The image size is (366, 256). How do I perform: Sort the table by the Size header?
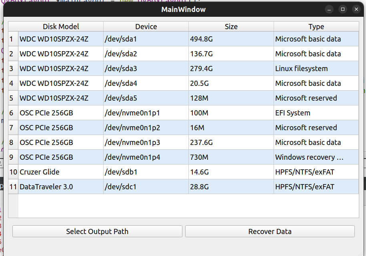[x=231, y=26]
